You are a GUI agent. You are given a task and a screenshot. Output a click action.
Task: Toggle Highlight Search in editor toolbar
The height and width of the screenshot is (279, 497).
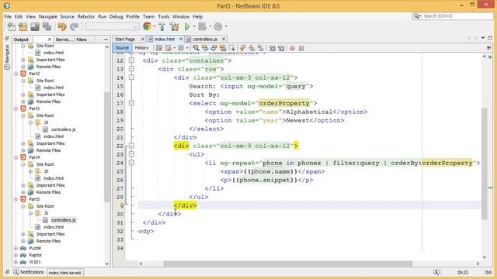click(x=223, y=48)
